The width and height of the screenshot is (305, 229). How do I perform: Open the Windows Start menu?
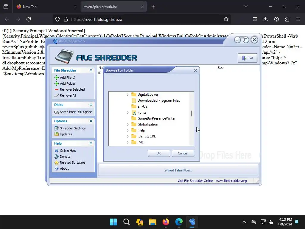coord(113,222)
